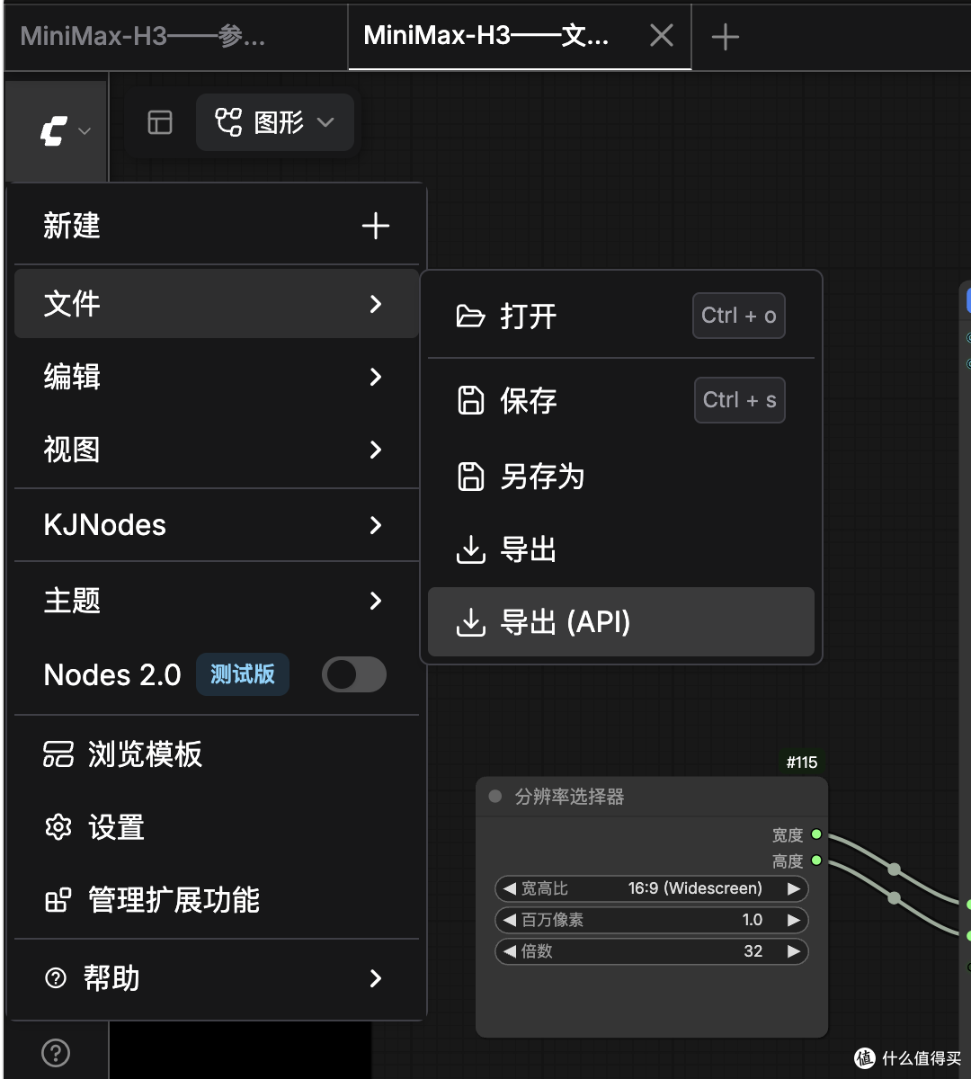Choose 打开 from the file submenu
971x1079 pixels.
tap(621, 317)
